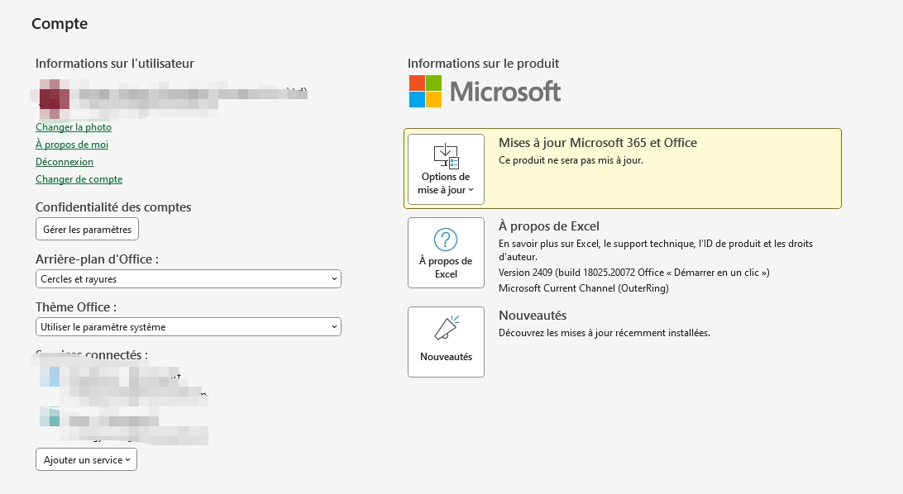Click the Nouveautés section heading

coord(533,315)
